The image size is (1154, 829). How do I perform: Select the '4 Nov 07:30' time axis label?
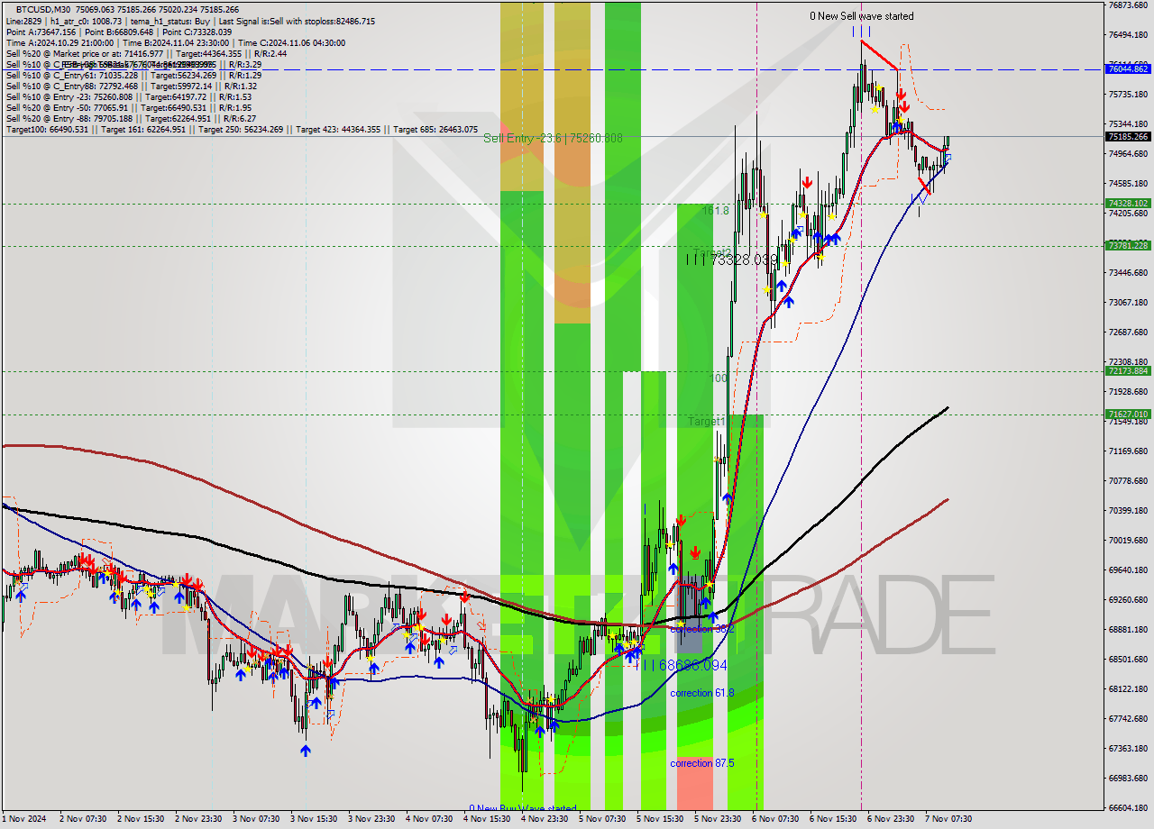point(428,819)
